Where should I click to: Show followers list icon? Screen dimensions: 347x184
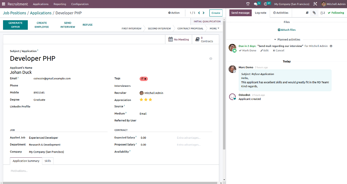[x=322, y=13]
